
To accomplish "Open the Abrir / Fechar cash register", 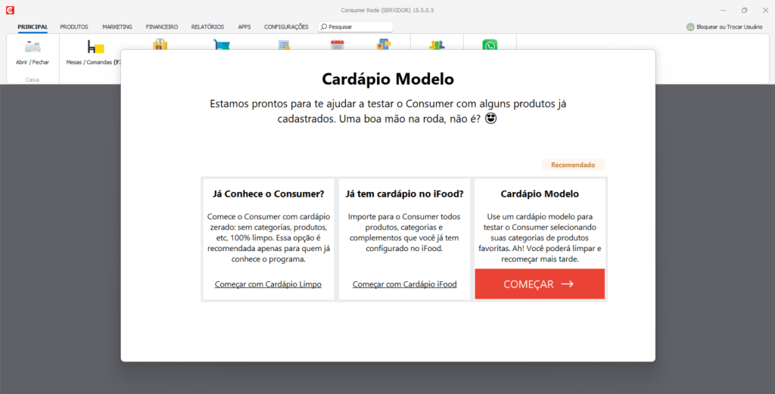I will [33, 53].
